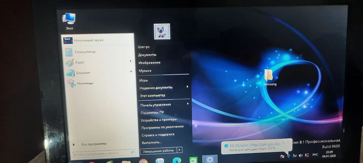Open Документы from the start menu

[147, 55]
